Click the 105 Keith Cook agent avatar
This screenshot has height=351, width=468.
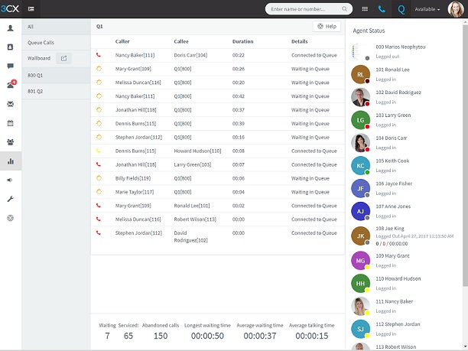(x=360, y=166)
